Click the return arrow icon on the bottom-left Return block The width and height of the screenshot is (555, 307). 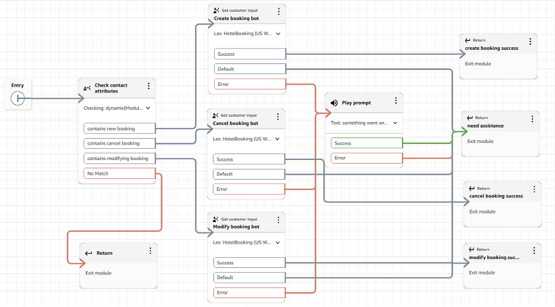pos(88,253)
